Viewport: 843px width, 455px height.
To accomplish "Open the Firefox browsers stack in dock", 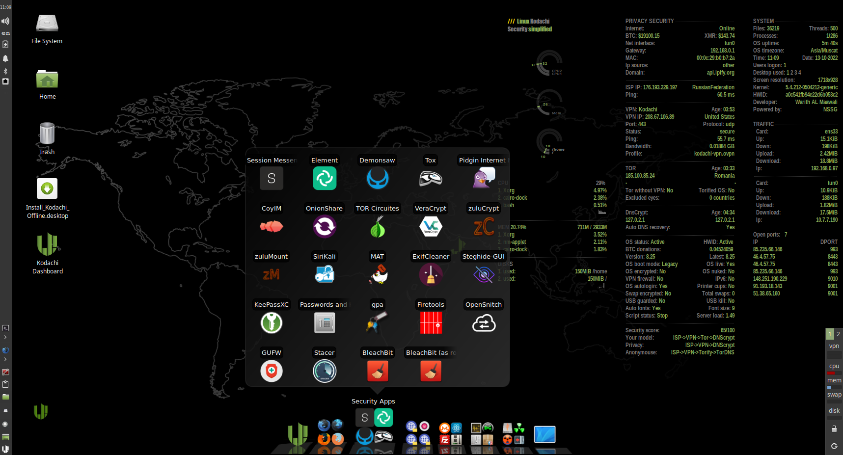I will pos(330,432).
